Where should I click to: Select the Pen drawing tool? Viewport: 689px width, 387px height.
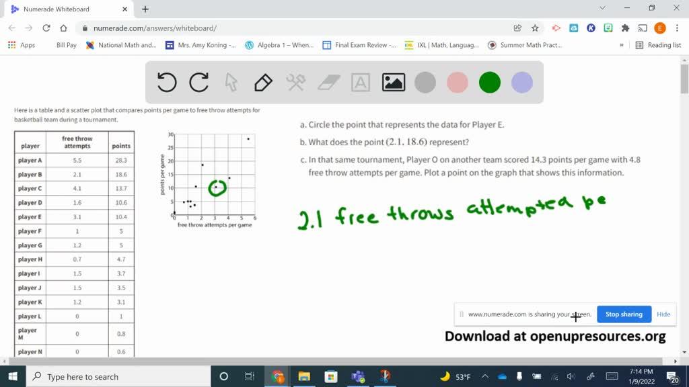[262, 82]
